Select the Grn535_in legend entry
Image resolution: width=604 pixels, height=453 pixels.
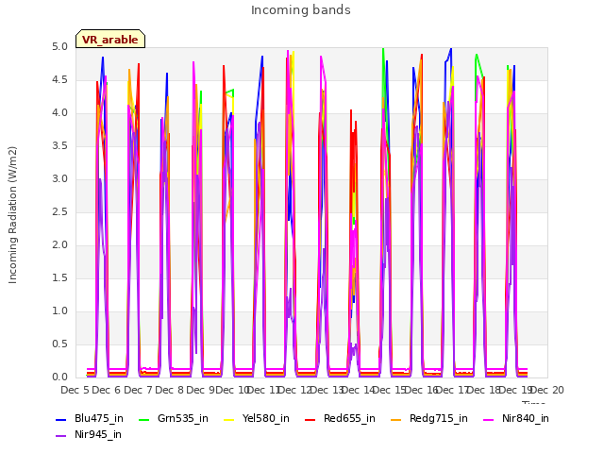pyautogui.click(x=174, y=418)
